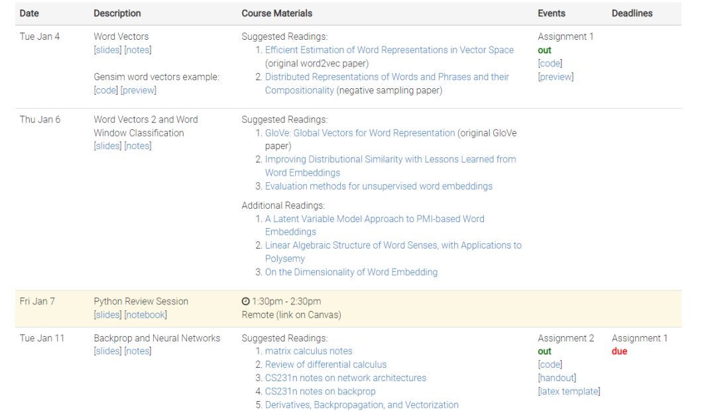This screenshot has height=411, width=716.
Task: Open Python Review Session notebook link
Action: click(x=146, y=315)
